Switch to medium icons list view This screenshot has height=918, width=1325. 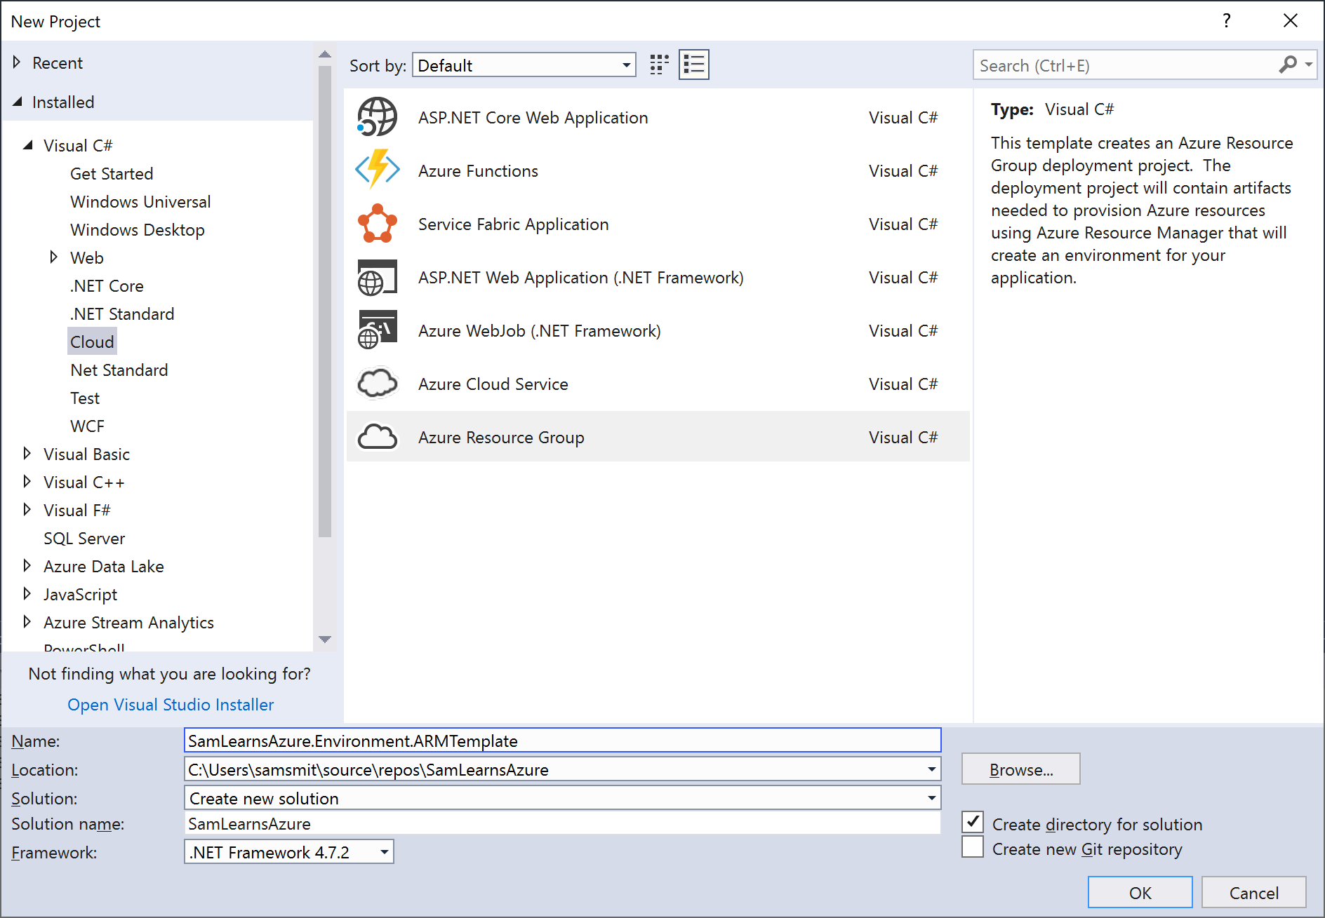tap(693, 65)
